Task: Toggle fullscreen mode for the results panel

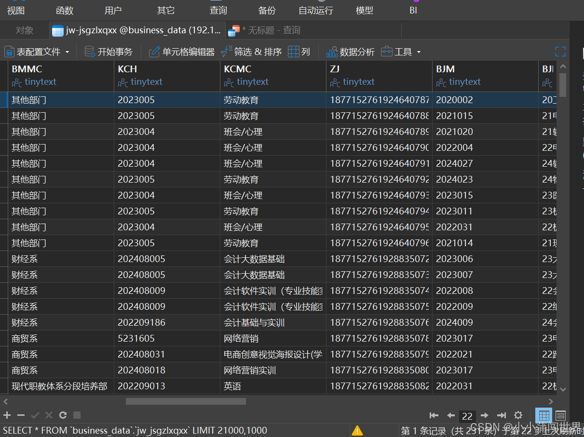Action: tap(560, 51)
